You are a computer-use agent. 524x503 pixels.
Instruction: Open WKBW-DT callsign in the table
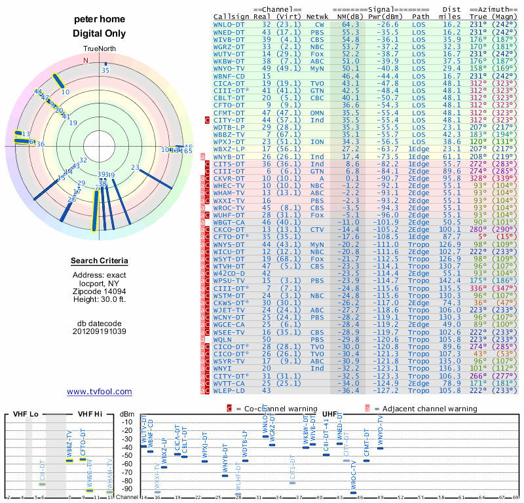[229, 62]
